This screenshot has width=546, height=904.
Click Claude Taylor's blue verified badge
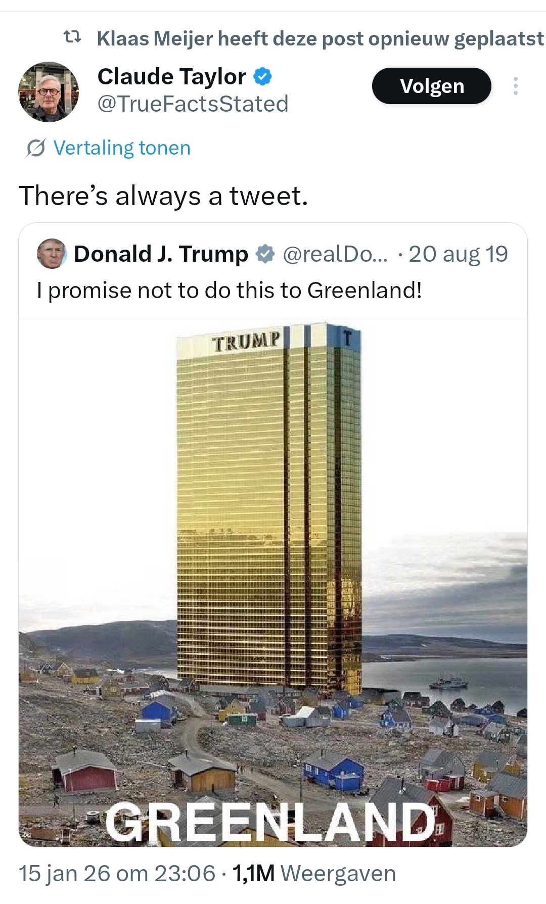coord(262,77)
